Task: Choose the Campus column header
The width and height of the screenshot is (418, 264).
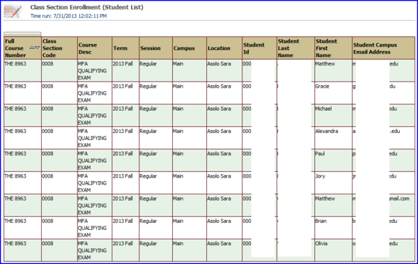Action: click(x=189, y=48)
